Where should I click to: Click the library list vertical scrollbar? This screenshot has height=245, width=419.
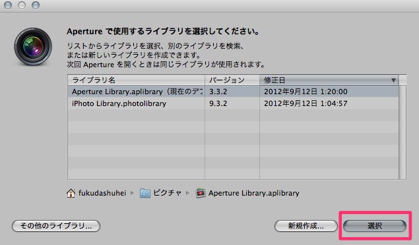coord(403,132)
